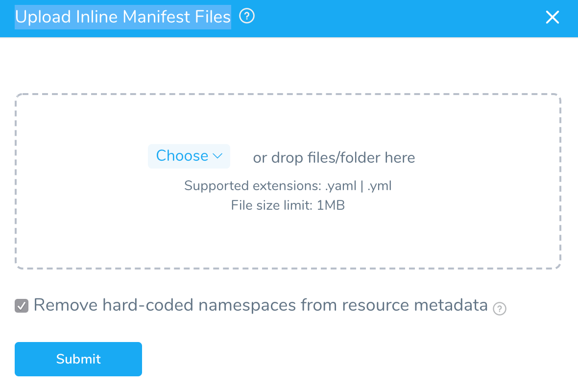Toggle via the Remove hard-coded namespaces label
The image size is (578, 392).
coord(261,305)
